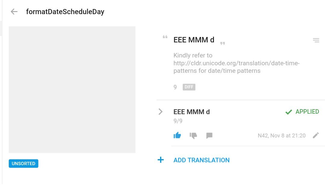Go back using the left arrow
Screen dimensions: 325x188
point(14,12)
